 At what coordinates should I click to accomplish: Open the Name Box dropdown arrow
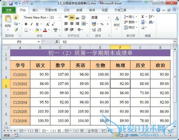[39, 42]
